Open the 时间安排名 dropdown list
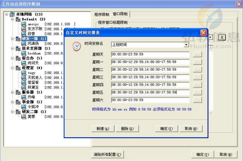Viewport: 243px width, 161px height. (x=186, y=45)
